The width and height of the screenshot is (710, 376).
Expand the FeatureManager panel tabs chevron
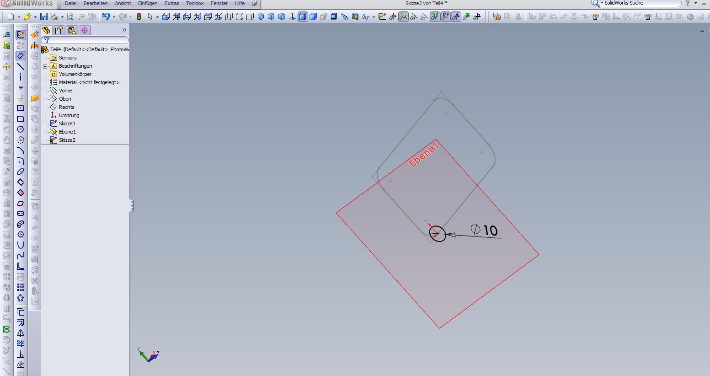coord(124,30)
